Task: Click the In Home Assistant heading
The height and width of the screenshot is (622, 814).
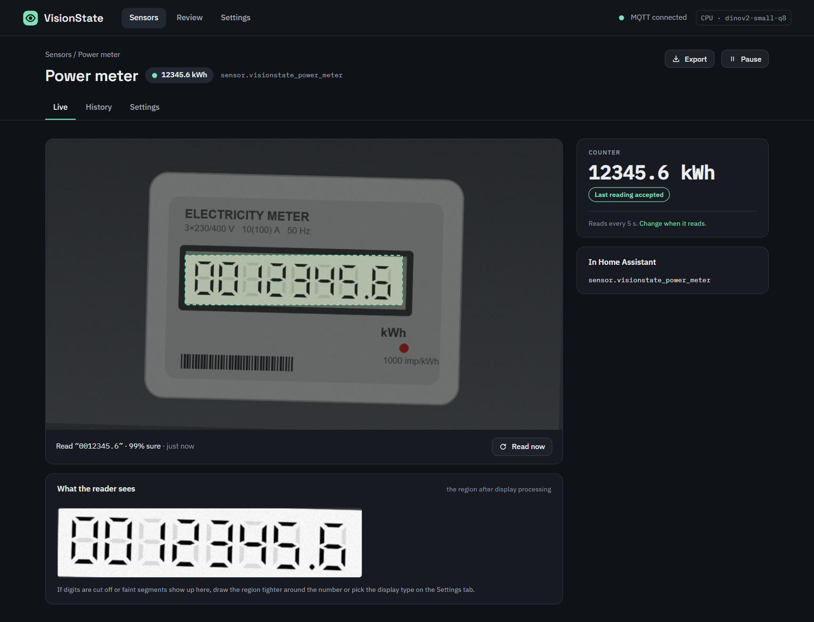Action: 622,262
